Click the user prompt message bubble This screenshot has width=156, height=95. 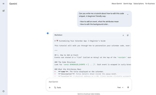105,19
